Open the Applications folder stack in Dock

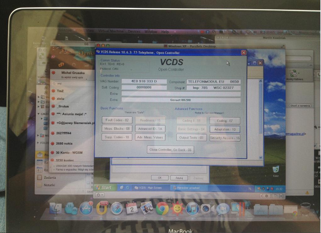click(x=260, y=209)
